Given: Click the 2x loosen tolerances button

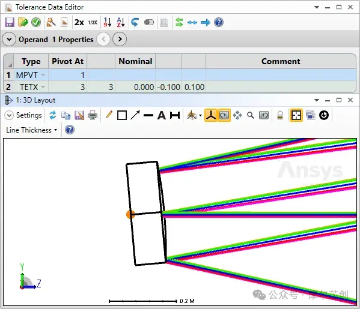Looking at the screenshot, I should coord(79,22).
